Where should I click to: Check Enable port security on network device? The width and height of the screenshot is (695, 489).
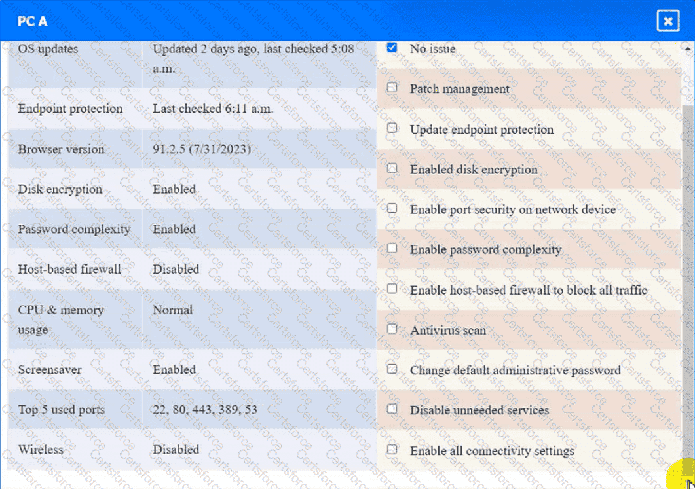pos(392,208)
